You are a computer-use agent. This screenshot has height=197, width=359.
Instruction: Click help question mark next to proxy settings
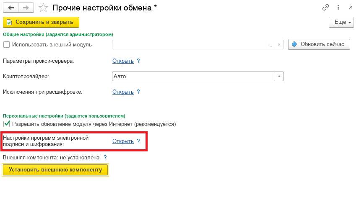pyautogui.click(x=138, y=61)
